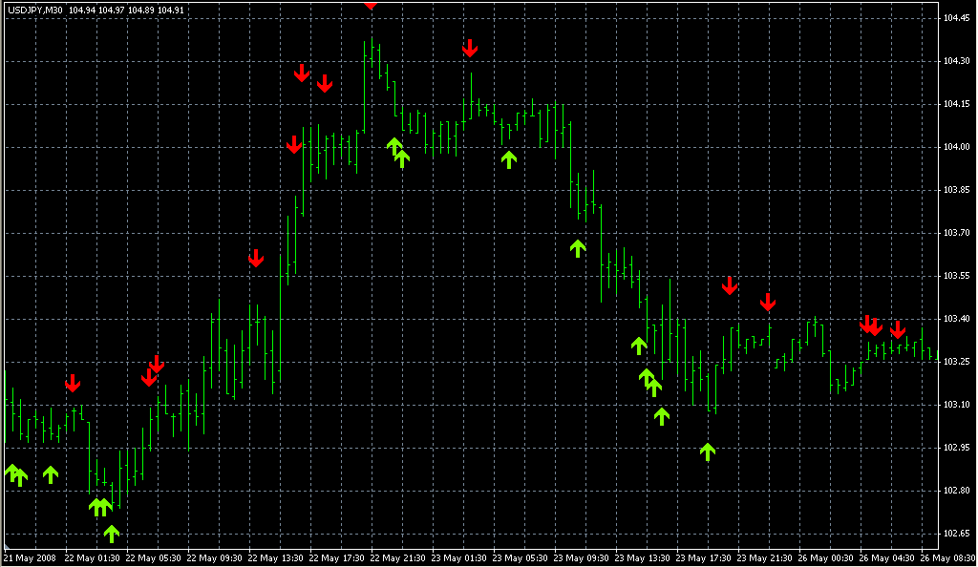Click green up arrow just below the 103.70 gridline

(x=578, y=248)
